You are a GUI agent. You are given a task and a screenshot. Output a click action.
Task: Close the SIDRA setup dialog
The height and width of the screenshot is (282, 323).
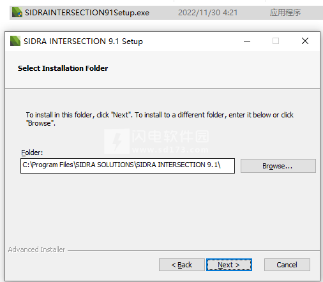[305, 41]
